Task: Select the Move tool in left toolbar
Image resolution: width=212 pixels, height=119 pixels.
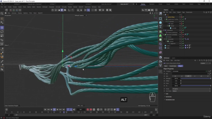Action: (x=2, y=28)
